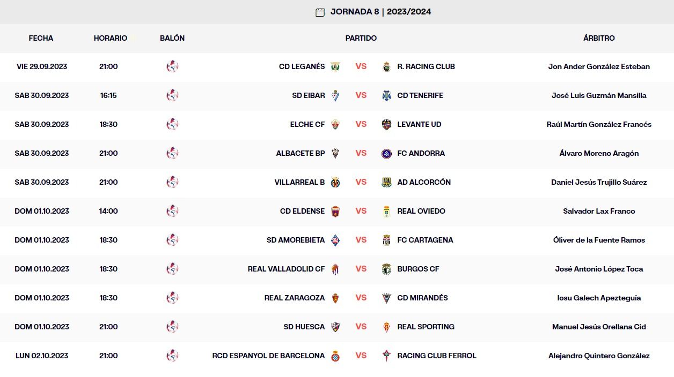The width and height of the screenshot is (674, 377).
Task: Click the FC Andorra team crest
Action: tap(386, 154)
